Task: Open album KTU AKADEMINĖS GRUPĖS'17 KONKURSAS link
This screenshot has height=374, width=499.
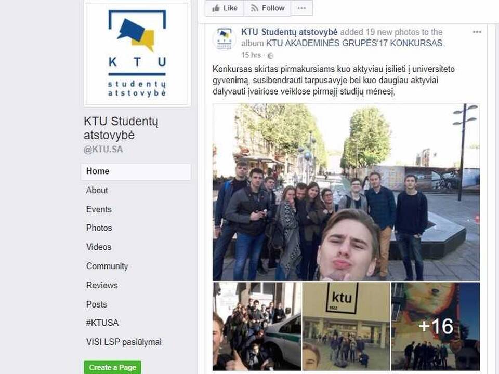Action: (x=354, y=43)
